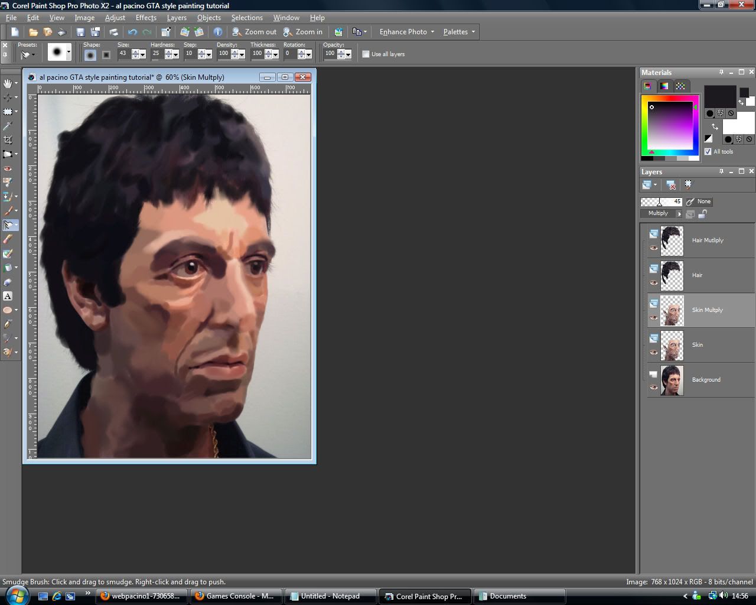The width and height of the screenshot is (756, 605).
Task: Select the Red Eye tool
Action: [8, 168]
